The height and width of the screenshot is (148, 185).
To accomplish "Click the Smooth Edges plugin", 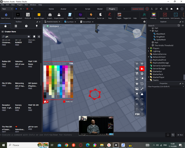I will click(39, 16).
